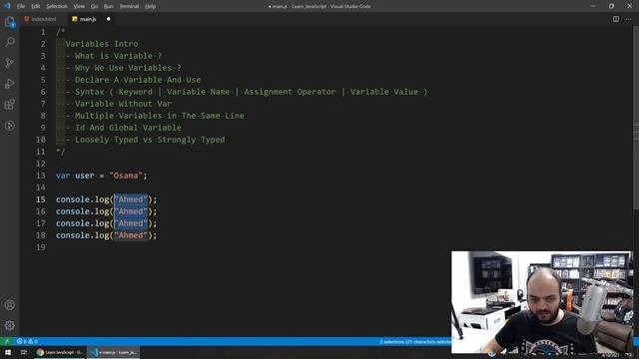Click "Why We Use Variables ?" comment
Viewport: 639px width, 359px height.
[x=128, y=68]
